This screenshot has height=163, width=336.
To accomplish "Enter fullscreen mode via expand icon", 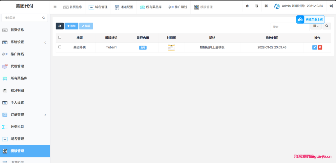I will point(266,6).
